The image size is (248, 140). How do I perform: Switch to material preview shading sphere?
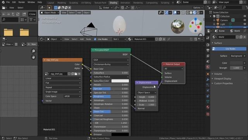[195, 13]
